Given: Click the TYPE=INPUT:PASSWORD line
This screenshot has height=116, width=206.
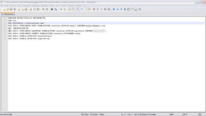Looking at the screenshot, I should point(57,31).
